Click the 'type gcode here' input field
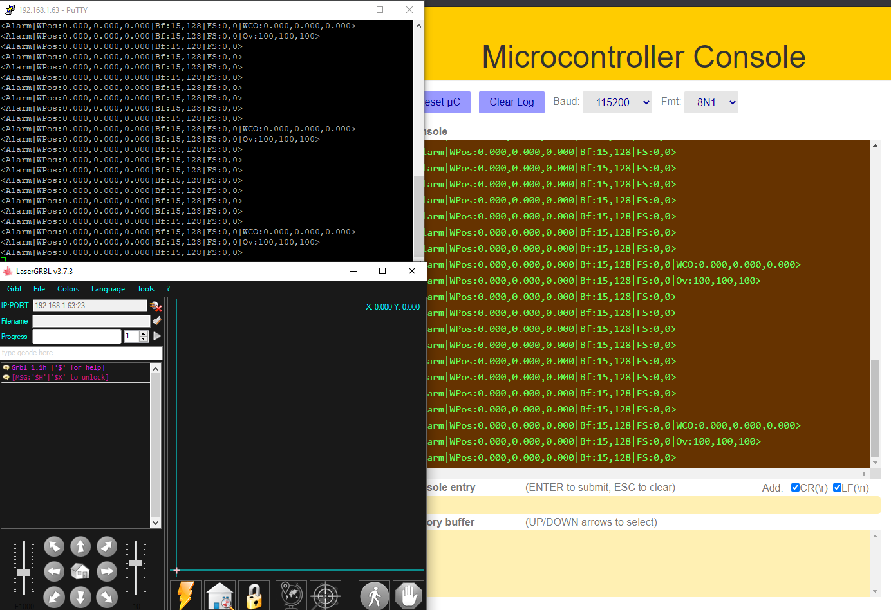This screenshot has width=891, height=610. coord(80,353)
